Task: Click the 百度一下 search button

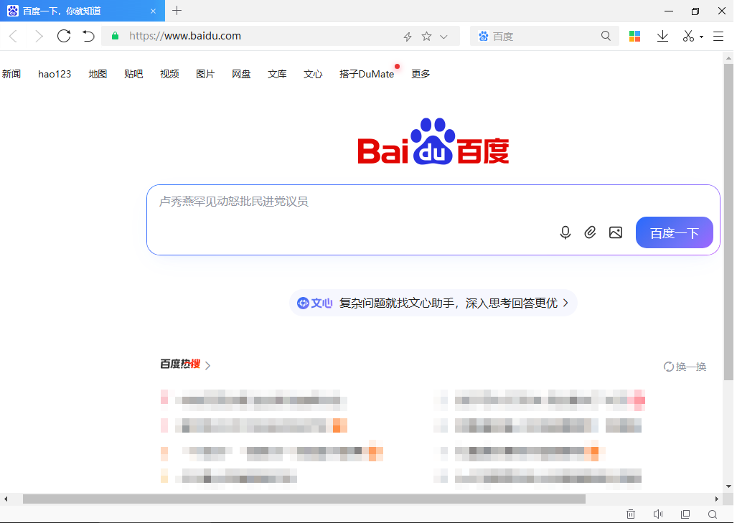Action: (x=675, y=232)
